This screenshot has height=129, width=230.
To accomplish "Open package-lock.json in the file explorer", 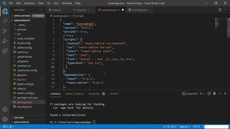I will click(x=28, y=97).
